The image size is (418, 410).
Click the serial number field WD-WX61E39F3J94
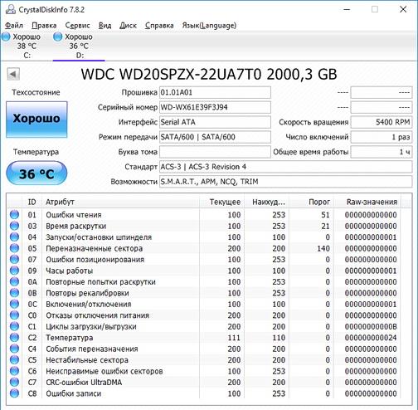click(215, 107)
